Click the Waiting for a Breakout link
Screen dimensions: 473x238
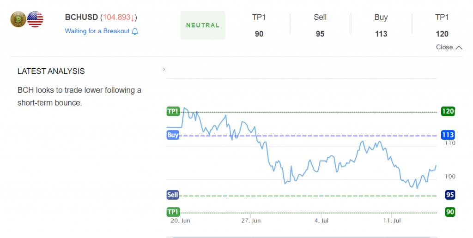pyautogui.click(x=97, y=31)
